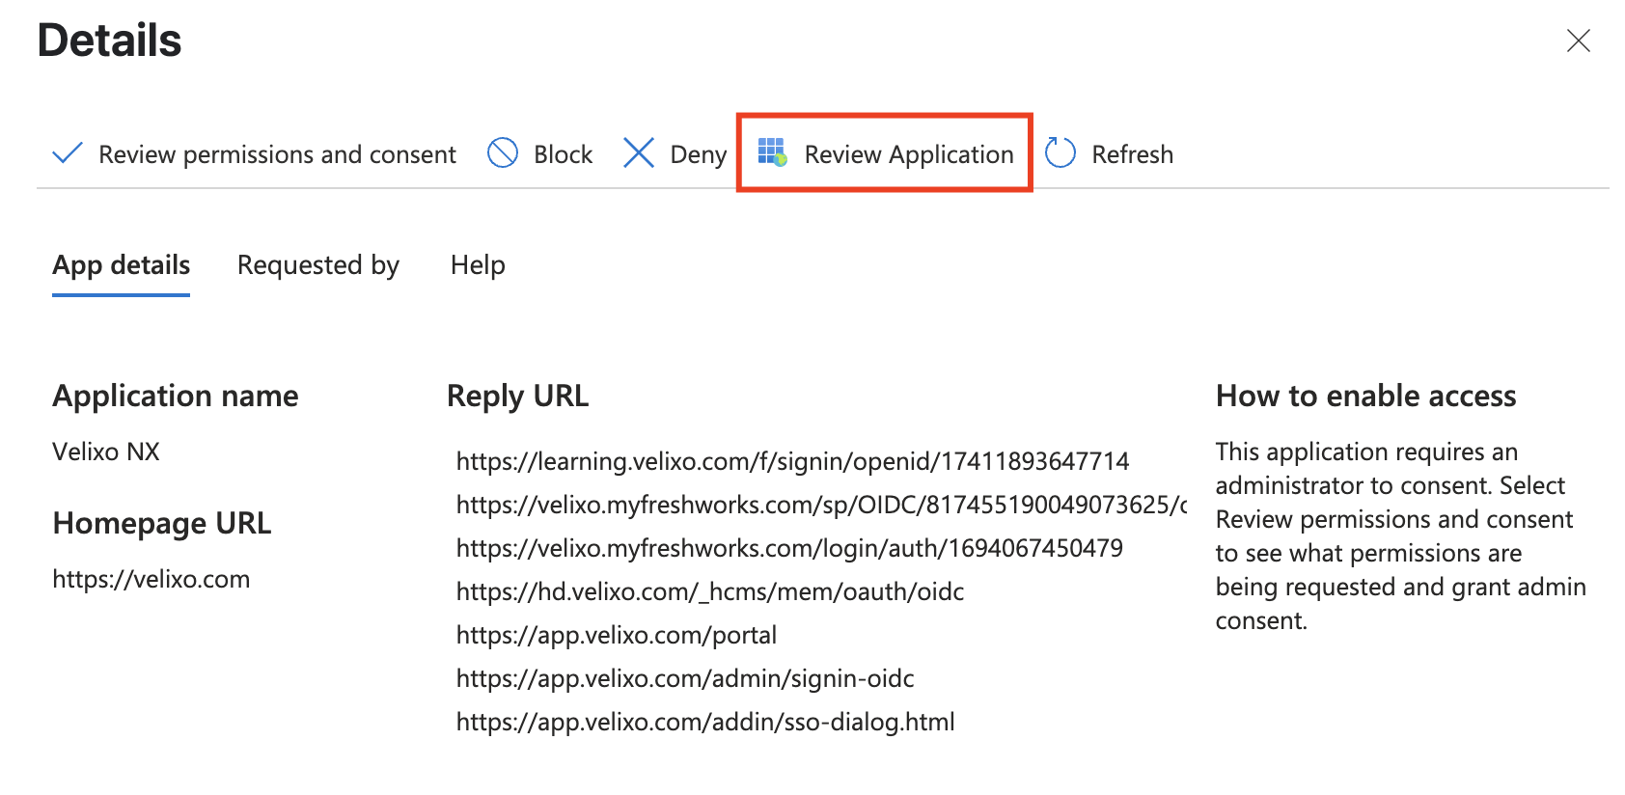The image size is (1625, 795).
Task: Click the Deny X icon
Action: [639, 152]
